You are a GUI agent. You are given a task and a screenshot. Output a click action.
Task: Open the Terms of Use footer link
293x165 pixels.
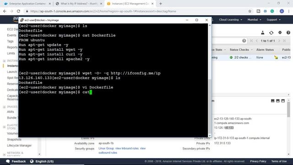click(x=279, y=161)
